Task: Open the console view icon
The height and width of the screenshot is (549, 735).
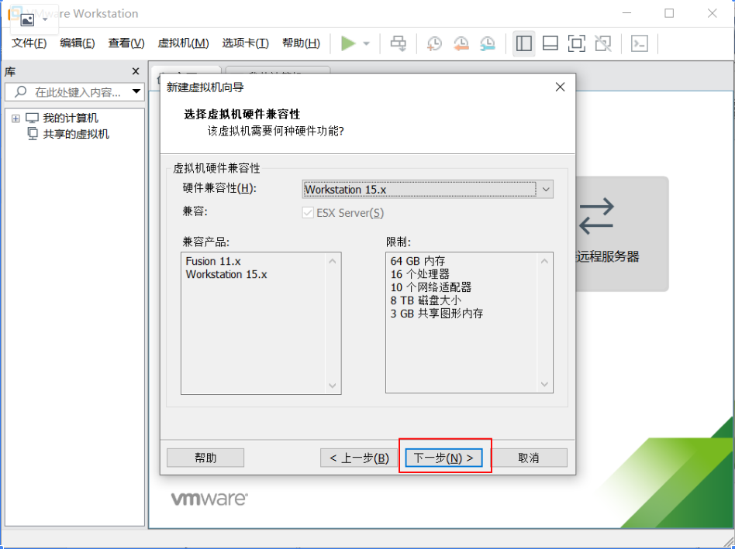Action: (640, 43)
